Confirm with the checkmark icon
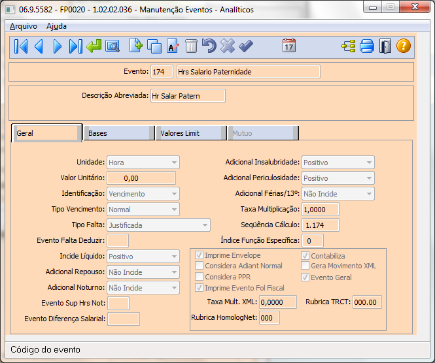The width and height of the screenshot is (435, 363). [x=246, y=46]
